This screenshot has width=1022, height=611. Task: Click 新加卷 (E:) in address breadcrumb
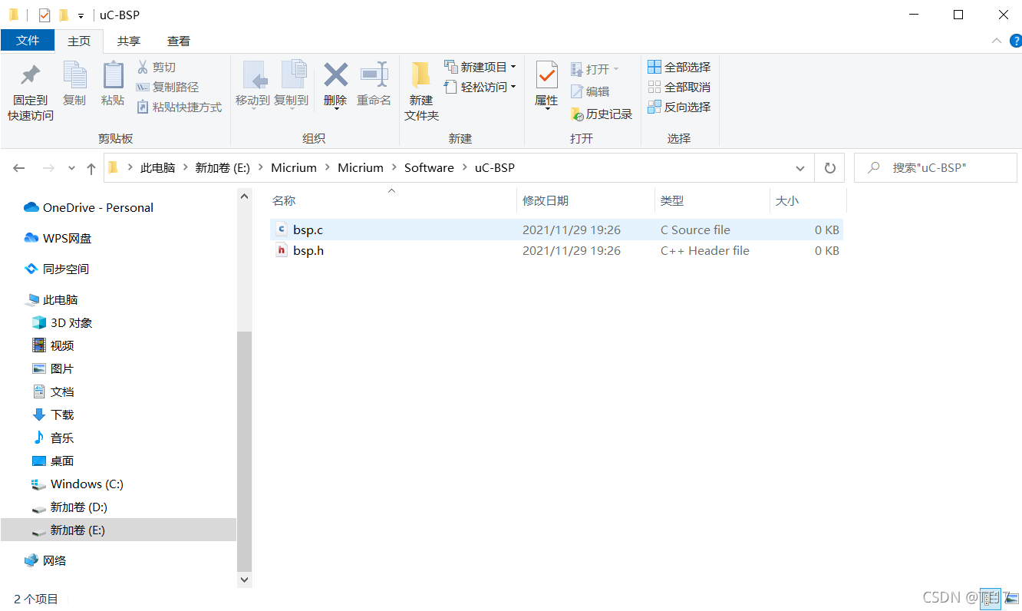pyautogui.click(x=223, y=168)
